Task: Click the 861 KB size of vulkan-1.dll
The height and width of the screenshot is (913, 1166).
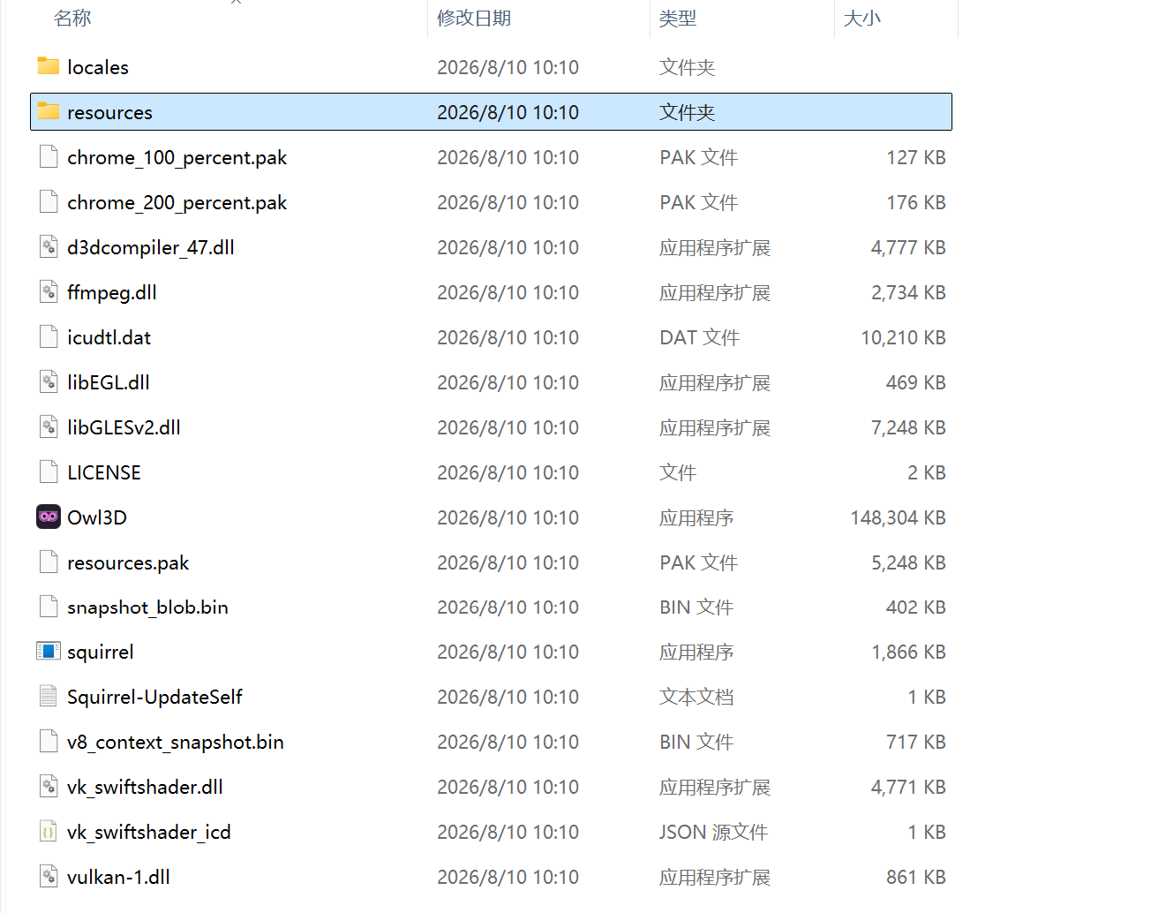Action: (x=916, y=877)
